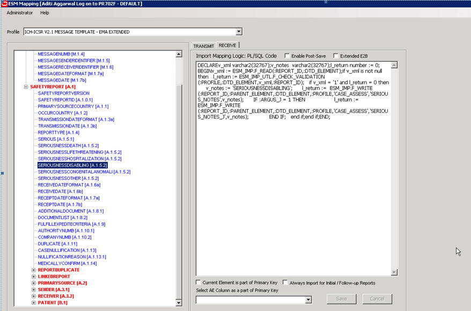The width and height of the screenshot is (471, 311).
Task: Select RECEIPTDATEFORMAT [A.1.7a]
Action: [69, 198]
